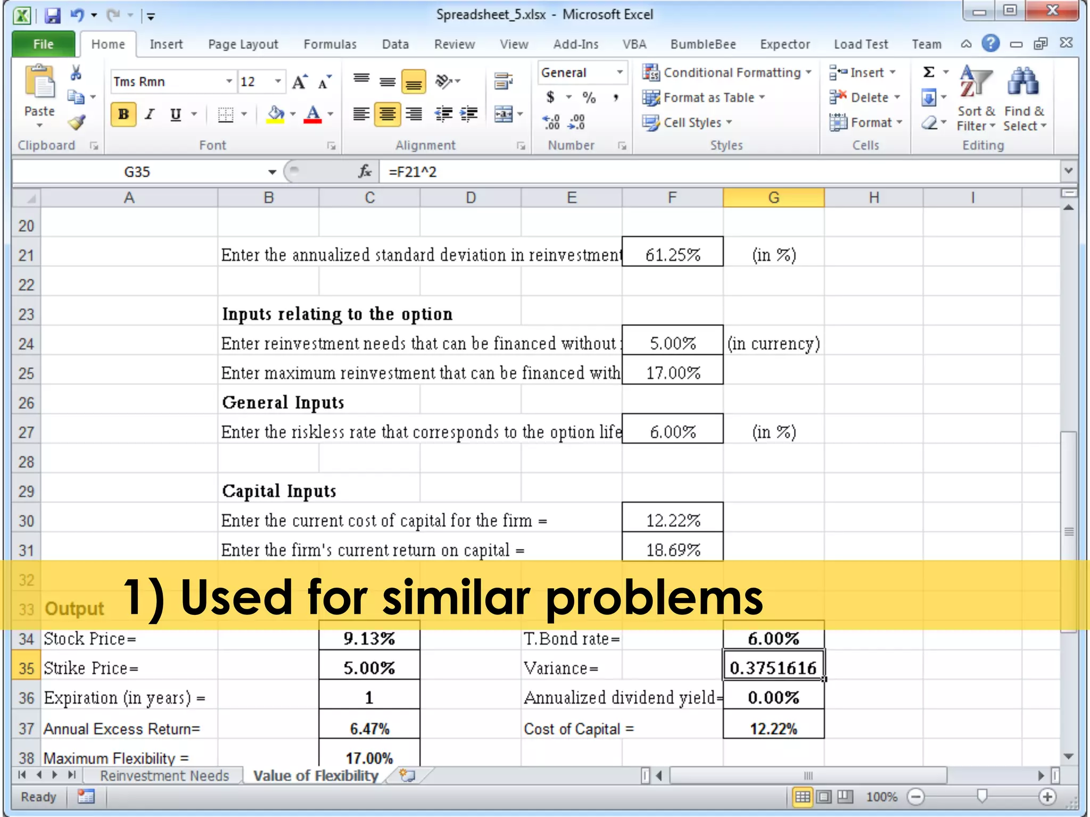Image resolution: width=1090 pixels, height=817 pixels.
Task: Open the Reinvestment Needs sheet tab
Action: point(164,776)
